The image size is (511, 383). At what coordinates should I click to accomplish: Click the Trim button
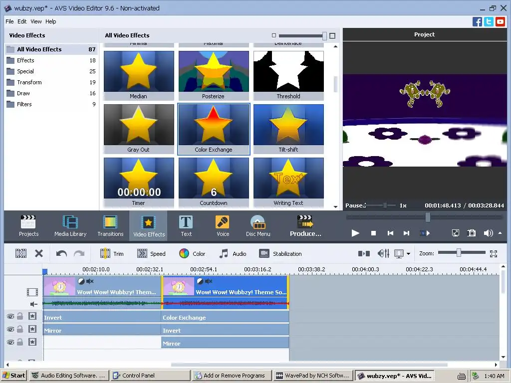click(x=112, y=253)
